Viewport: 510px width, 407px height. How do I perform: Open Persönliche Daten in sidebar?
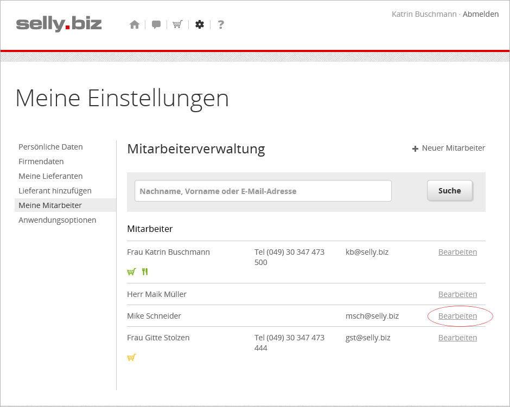[x=50, y=147]
